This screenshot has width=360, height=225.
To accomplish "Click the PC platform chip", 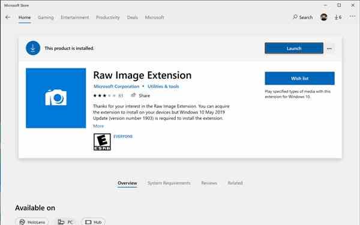I will (65, 222).
